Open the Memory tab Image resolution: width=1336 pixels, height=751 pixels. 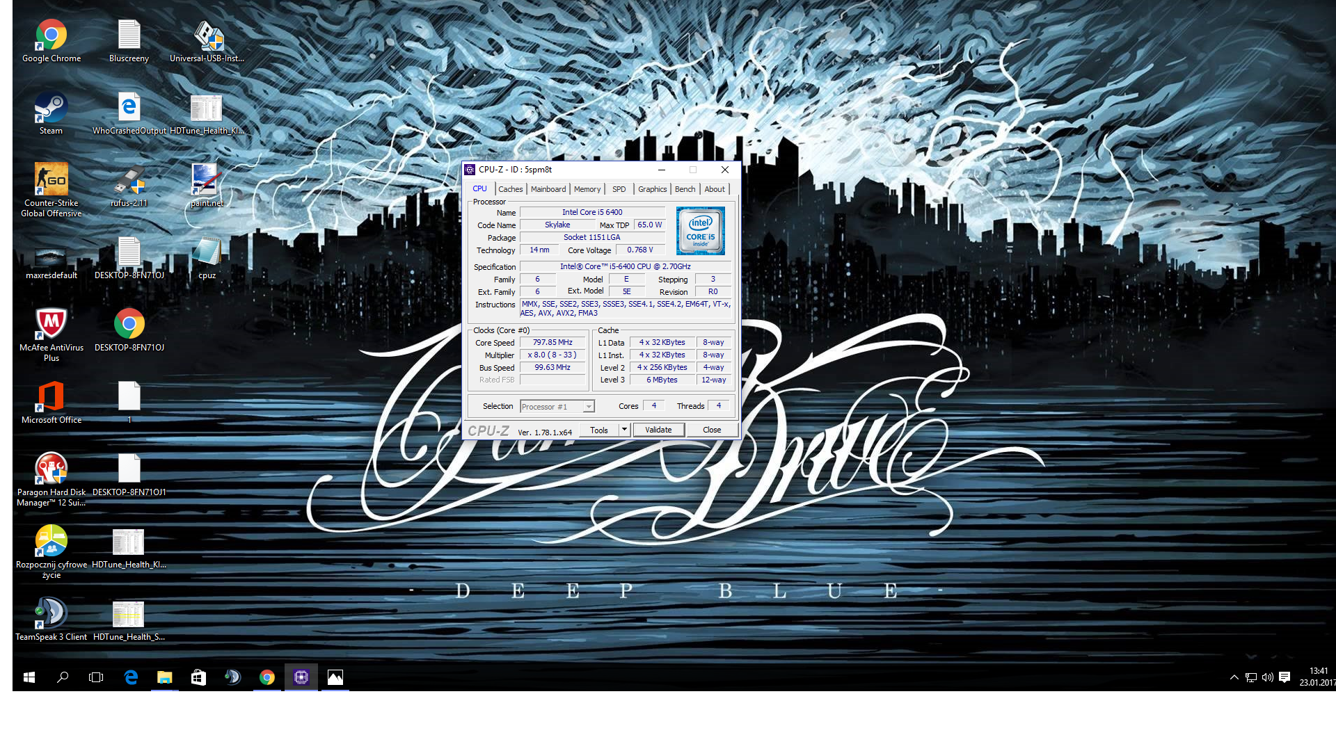pyautogui.click(x=587, y=189)
